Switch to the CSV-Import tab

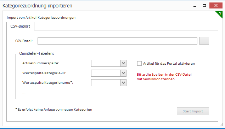20,26
